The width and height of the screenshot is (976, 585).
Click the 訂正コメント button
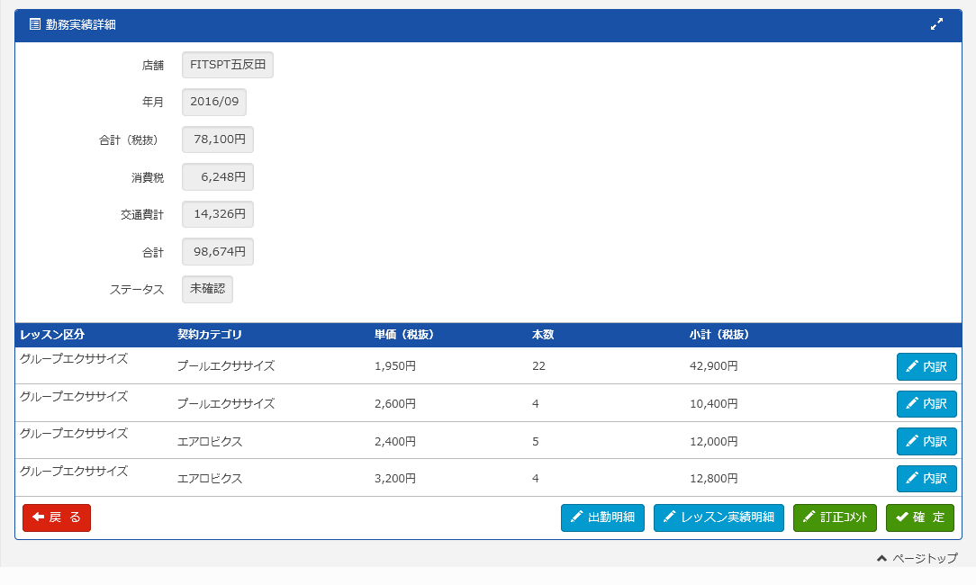[x=835, y=517]
